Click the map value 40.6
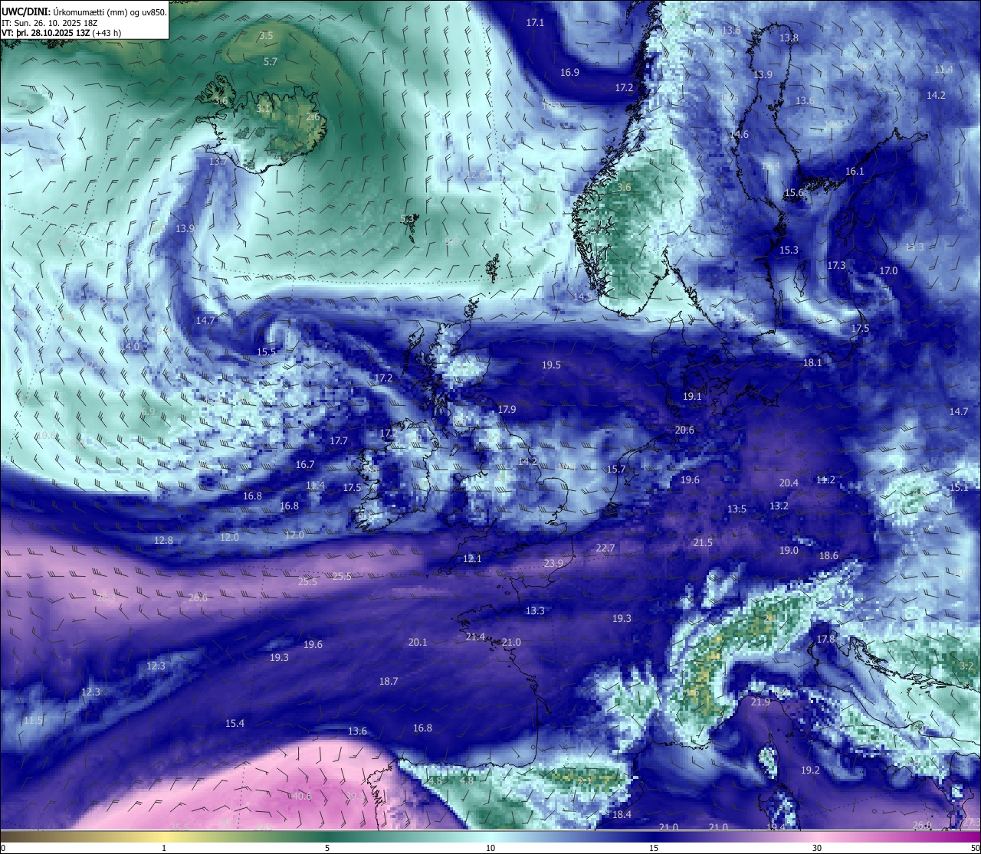Image resolution: width=981 pixels, height=854 pixels. (x=302, y=797)
